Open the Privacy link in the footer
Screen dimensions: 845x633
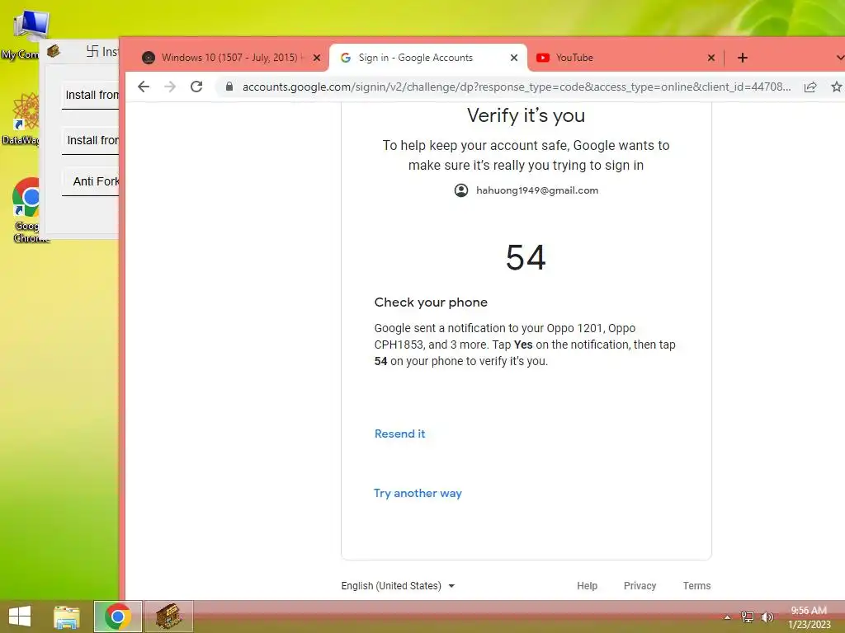[640, 586]
